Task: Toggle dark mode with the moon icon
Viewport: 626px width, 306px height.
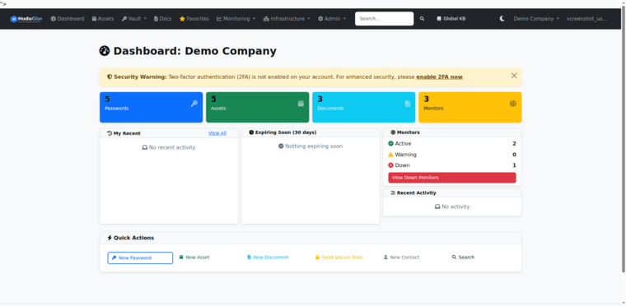Action: [x=502, y=19]
